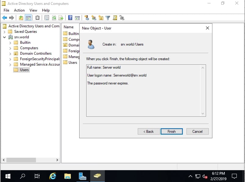
Task: Click Finish to create the user
Action: coord(172,131)
